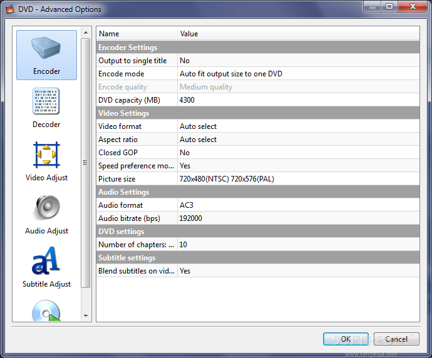Screen dimensions: 432x358
Task: Select the 'Picture size' row label
Action: click(117, 179)
